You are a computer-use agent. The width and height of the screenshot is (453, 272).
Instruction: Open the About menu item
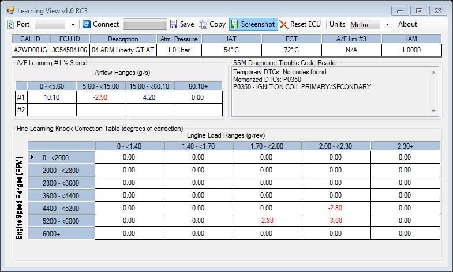[x=407, y=24]
